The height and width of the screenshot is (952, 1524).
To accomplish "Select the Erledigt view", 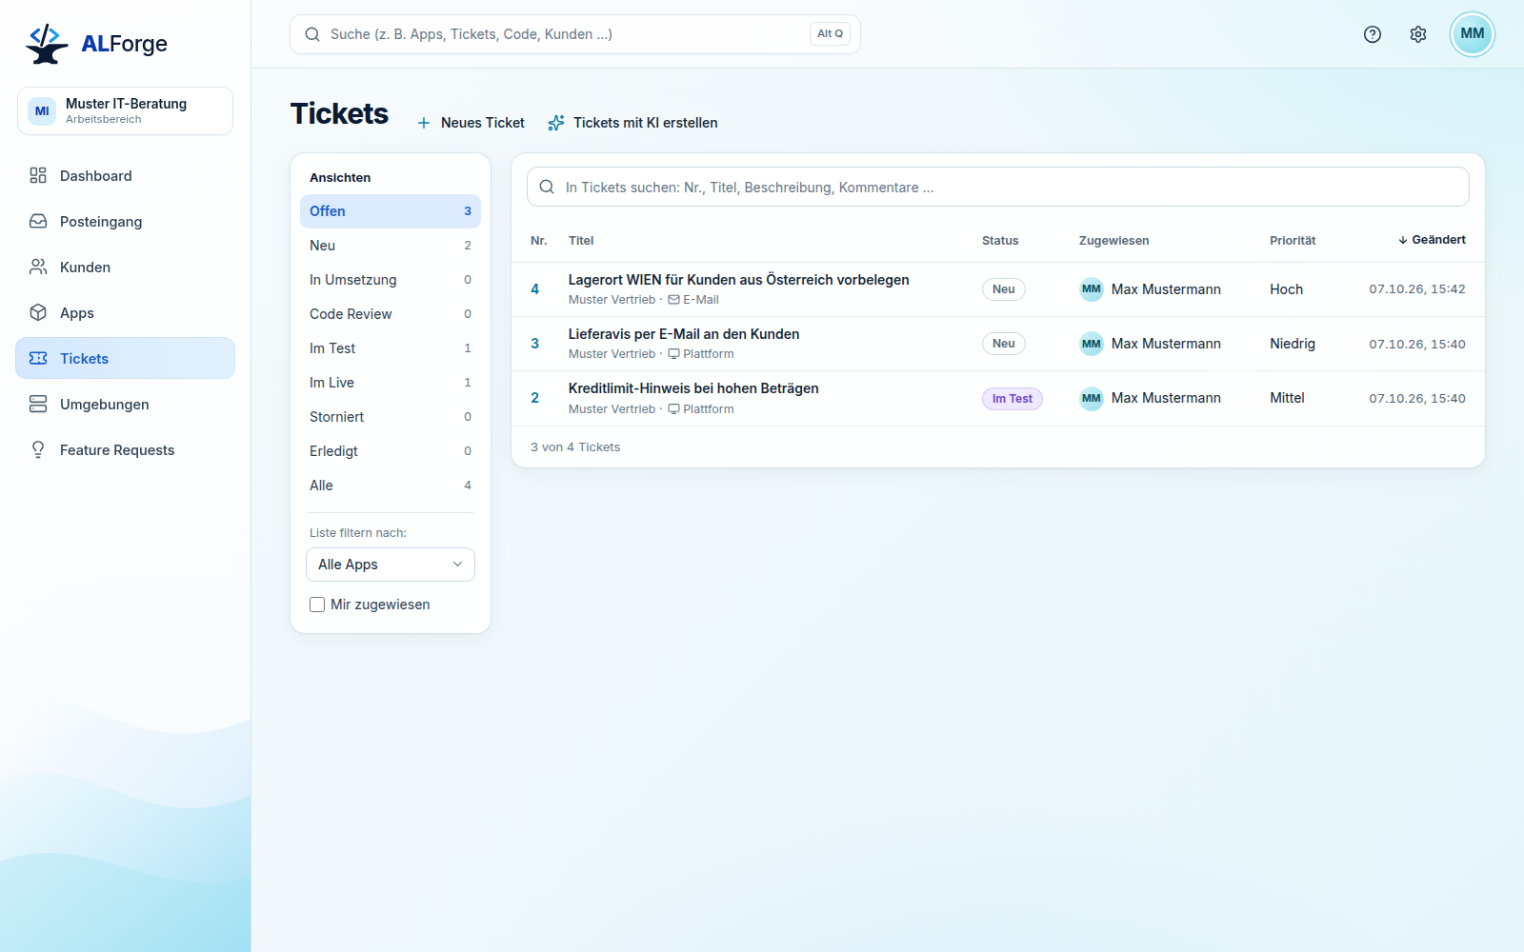I will pyautogui.click(x=391, y=451).
